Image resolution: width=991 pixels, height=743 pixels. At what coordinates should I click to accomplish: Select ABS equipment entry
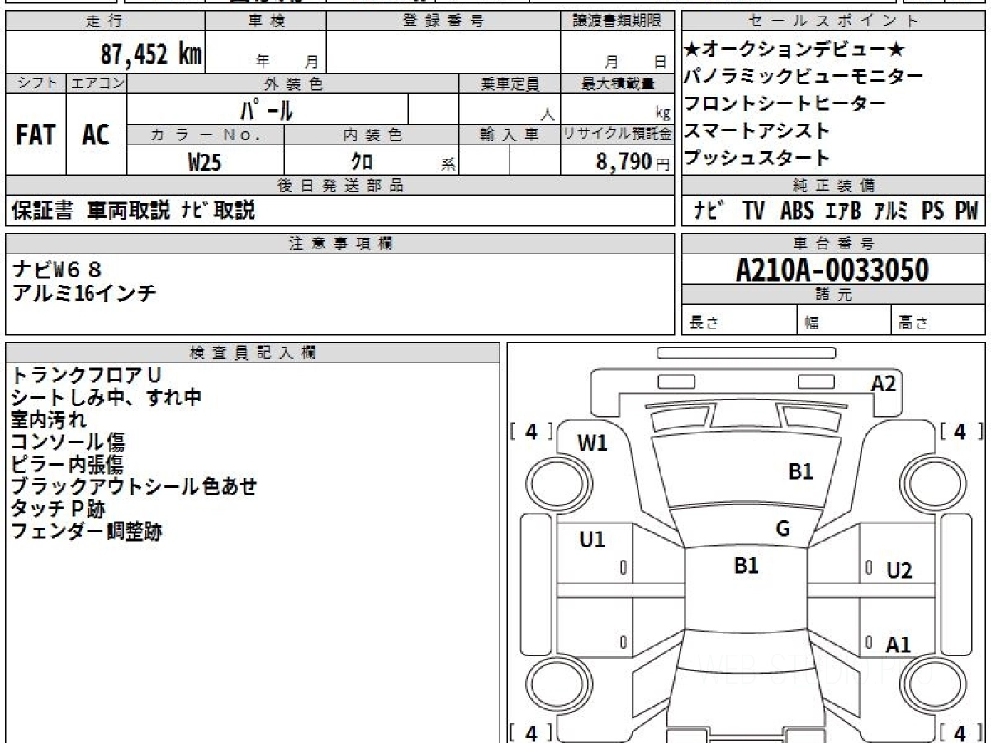click(797, 211)
